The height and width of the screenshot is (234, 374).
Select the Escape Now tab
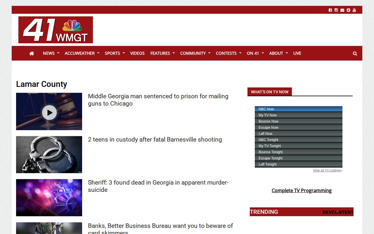tap(299, 128)
